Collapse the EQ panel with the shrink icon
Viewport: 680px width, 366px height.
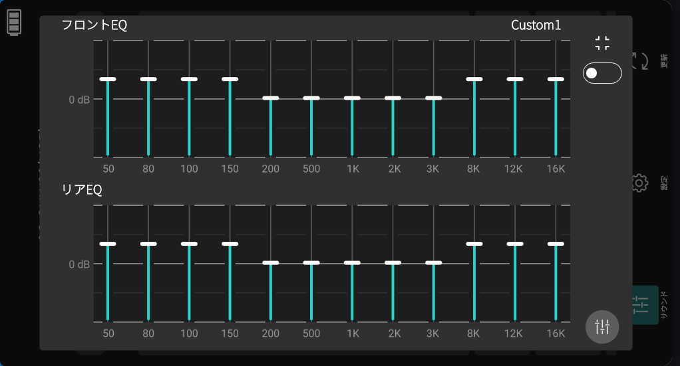point(602,44)
